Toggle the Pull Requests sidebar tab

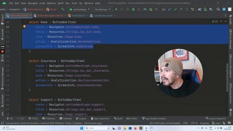coord(2,58)
